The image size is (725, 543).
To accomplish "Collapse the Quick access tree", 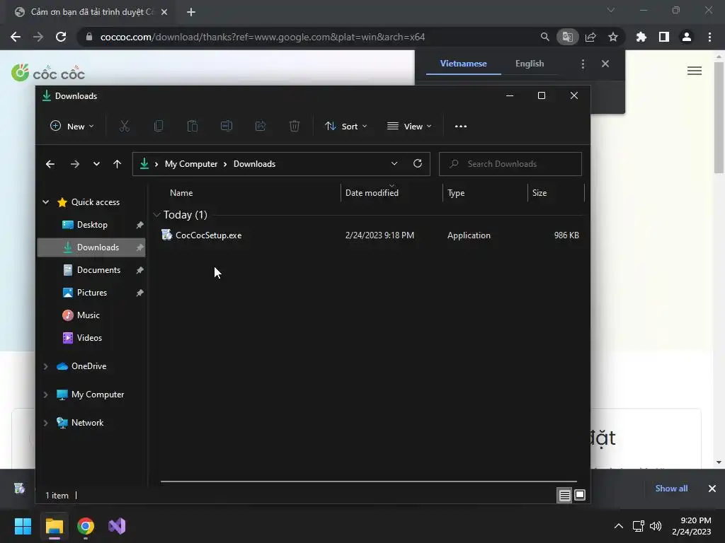I will (x=46, y=202).
